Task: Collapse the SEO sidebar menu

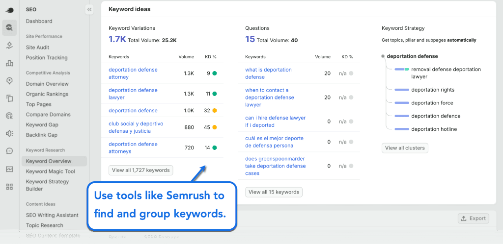Action: click(89, 10)
